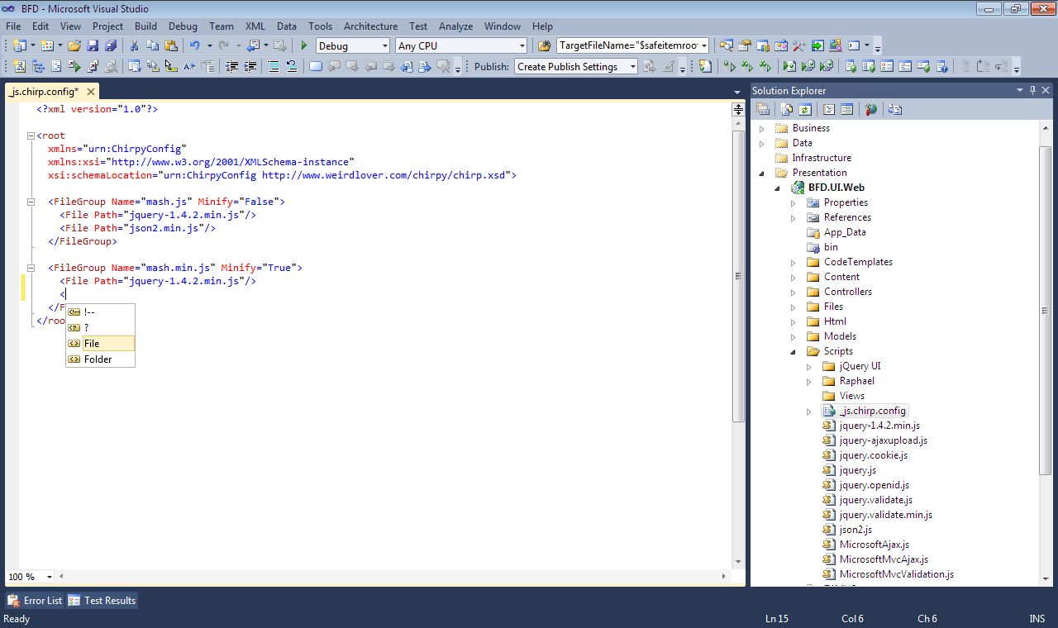Open the Architecture menu

(370, 26)
